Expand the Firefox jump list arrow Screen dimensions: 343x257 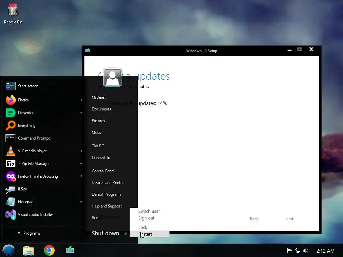(81, 100)
